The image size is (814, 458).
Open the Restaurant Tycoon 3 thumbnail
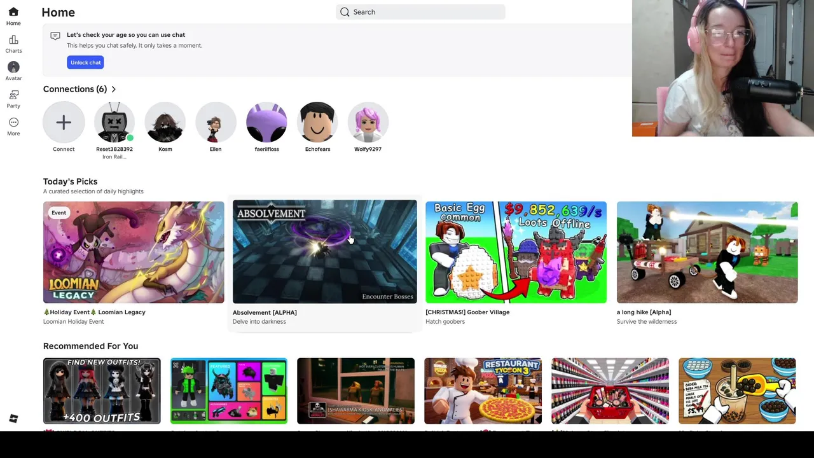click(x=483, y=391)
